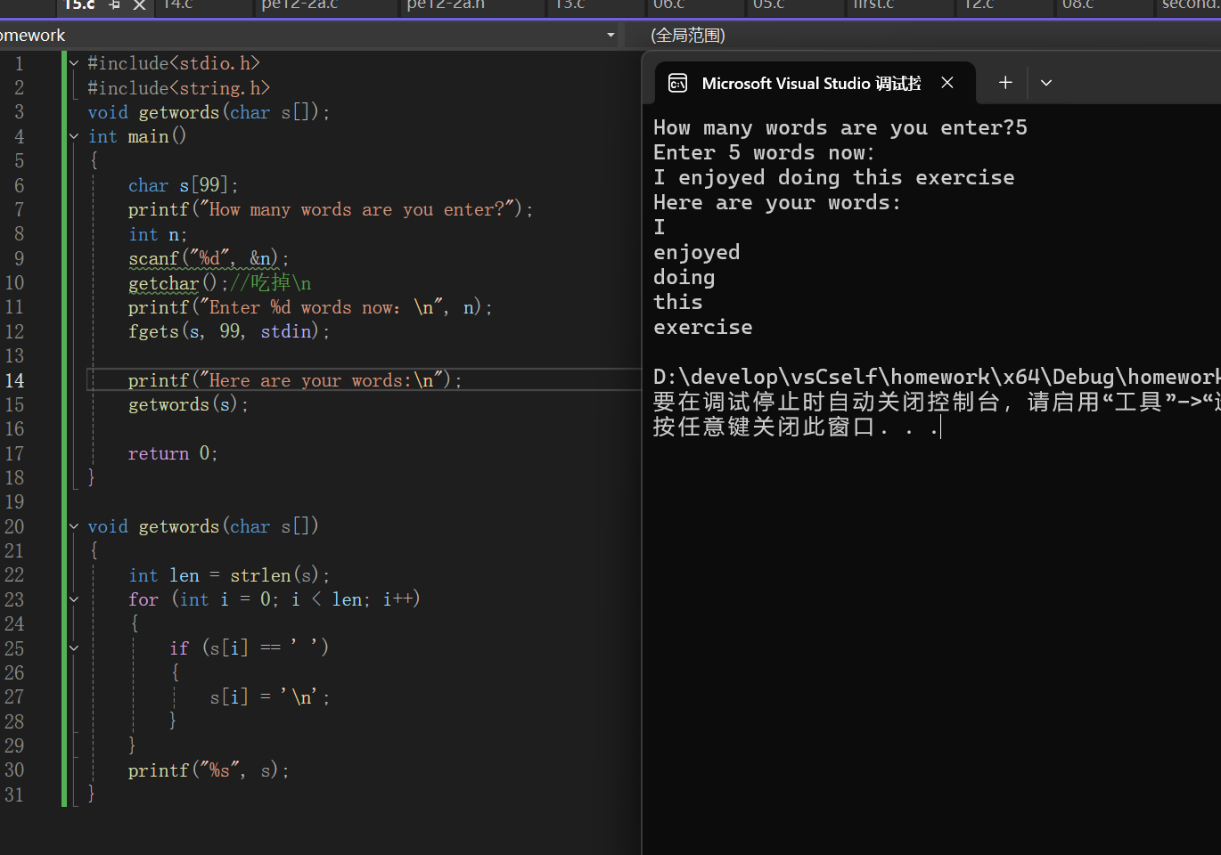The width and height of the screenshot is (1221, 855).
Task: Click the 'int n;' declaration line
Action: click(158, 234)
